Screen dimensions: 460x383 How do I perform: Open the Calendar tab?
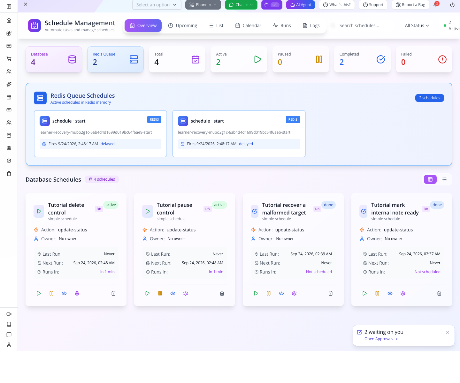248,26
